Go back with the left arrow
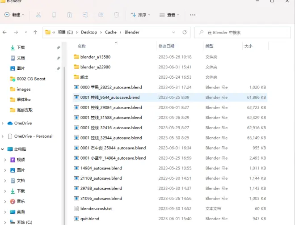The height and width of the screenshot is (225, 295). (5, 32)
